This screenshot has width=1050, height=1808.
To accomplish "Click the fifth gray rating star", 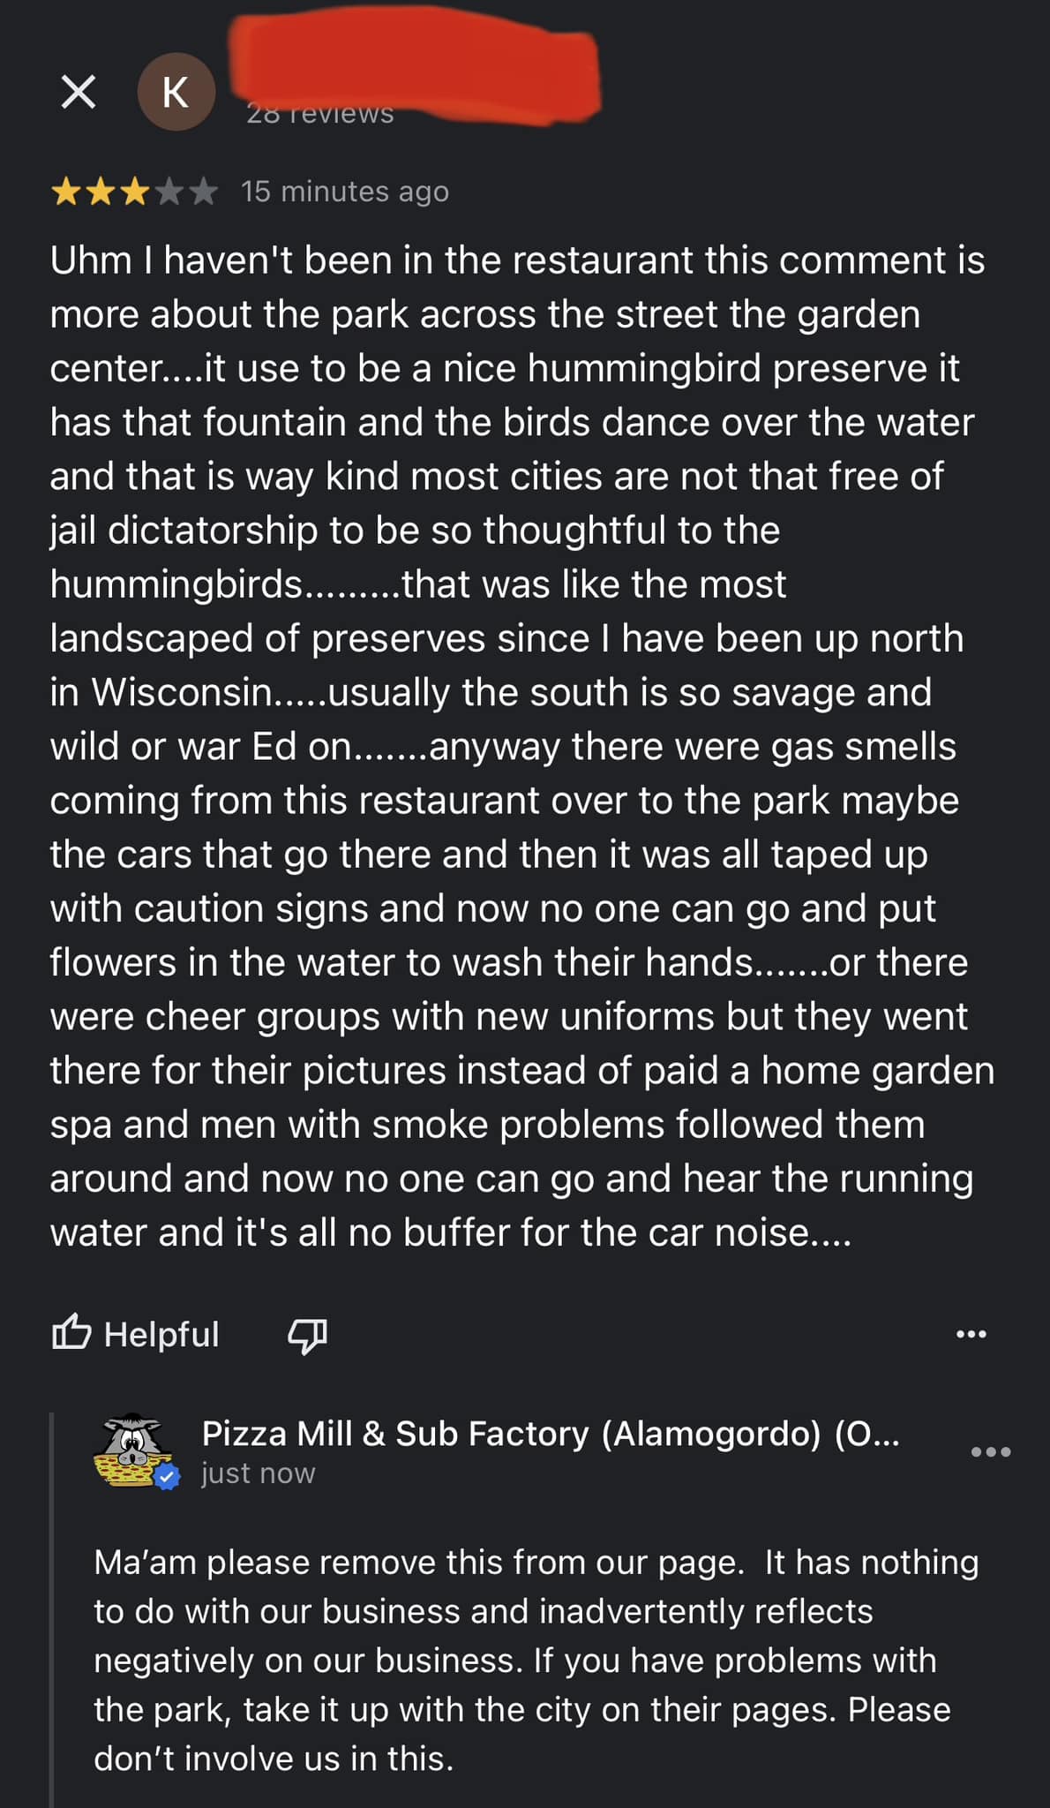I will [x=203, y=191].
